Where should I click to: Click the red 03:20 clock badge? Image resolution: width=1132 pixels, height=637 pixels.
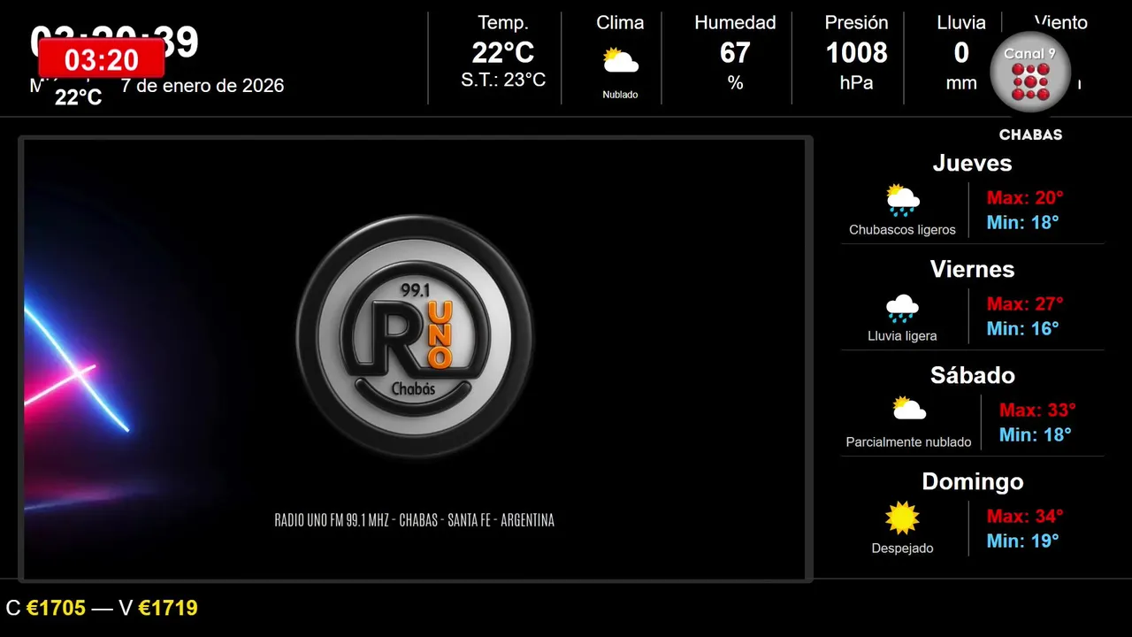[101, 59]
